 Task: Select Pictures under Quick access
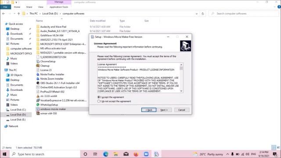[14, 44]
